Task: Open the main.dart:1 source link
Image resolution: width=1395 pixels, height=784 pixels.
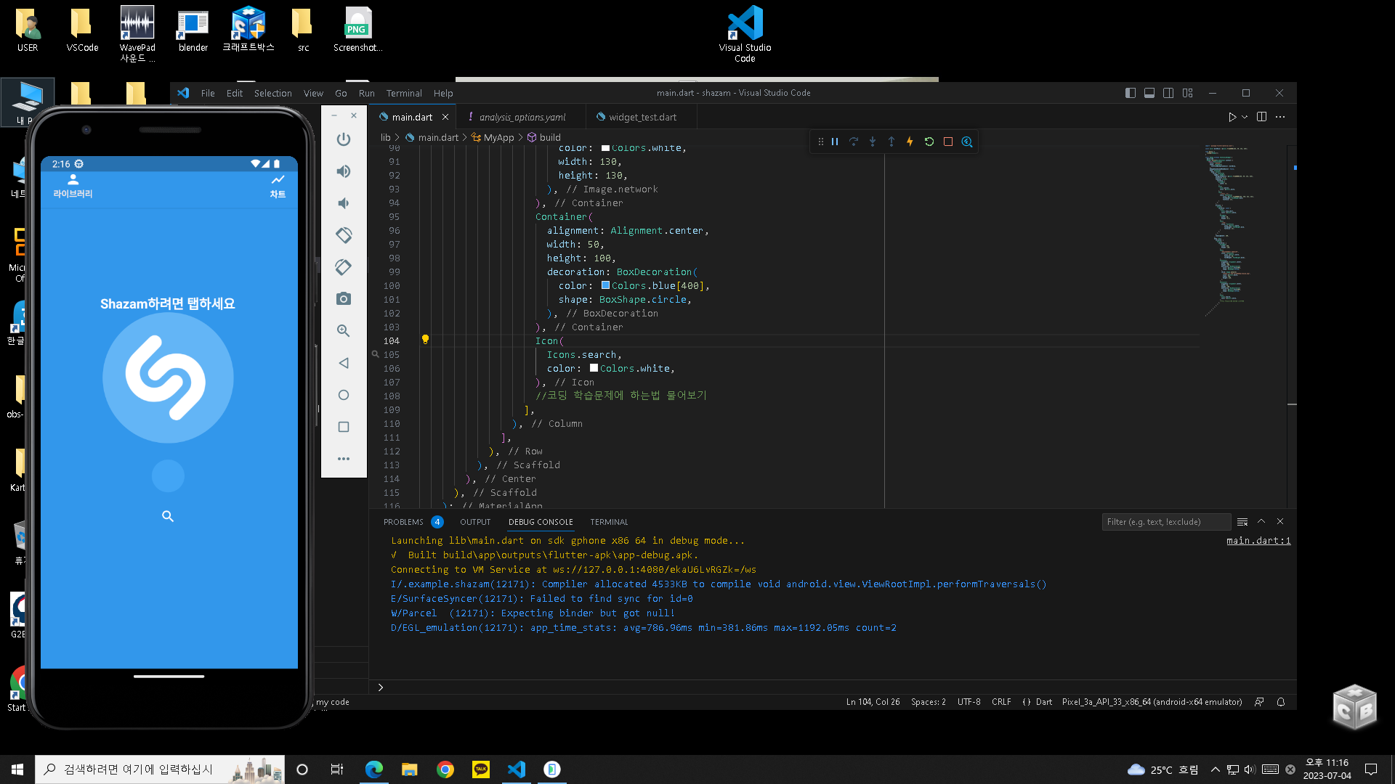Action: [x=1258, y=541]
